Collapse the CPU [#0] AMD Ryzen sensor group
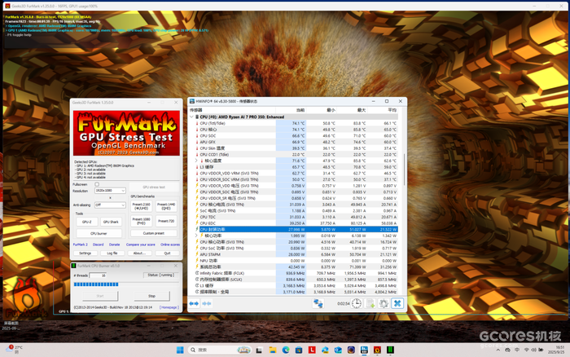570x357 pixels. pos(193,117)
